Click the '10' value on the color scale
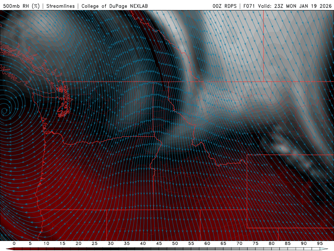Image resolution: width=334 pixels, height=251 pixels. tap(46, 243)
